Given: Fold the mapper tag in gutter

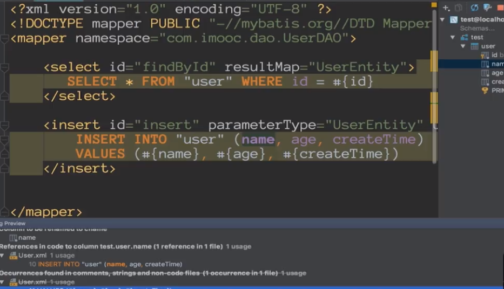Looking at the screenshot, I should [x=4, y=39].
